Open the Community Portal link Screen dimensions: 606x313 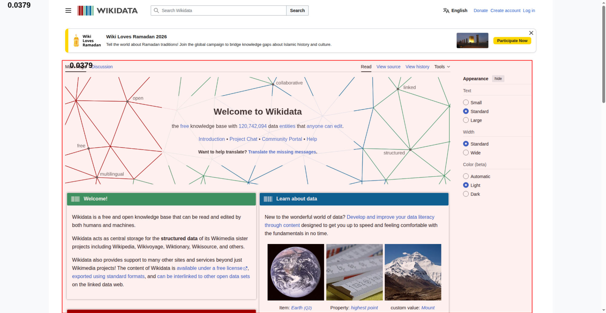pyautogui.click(x=282, y=139)
